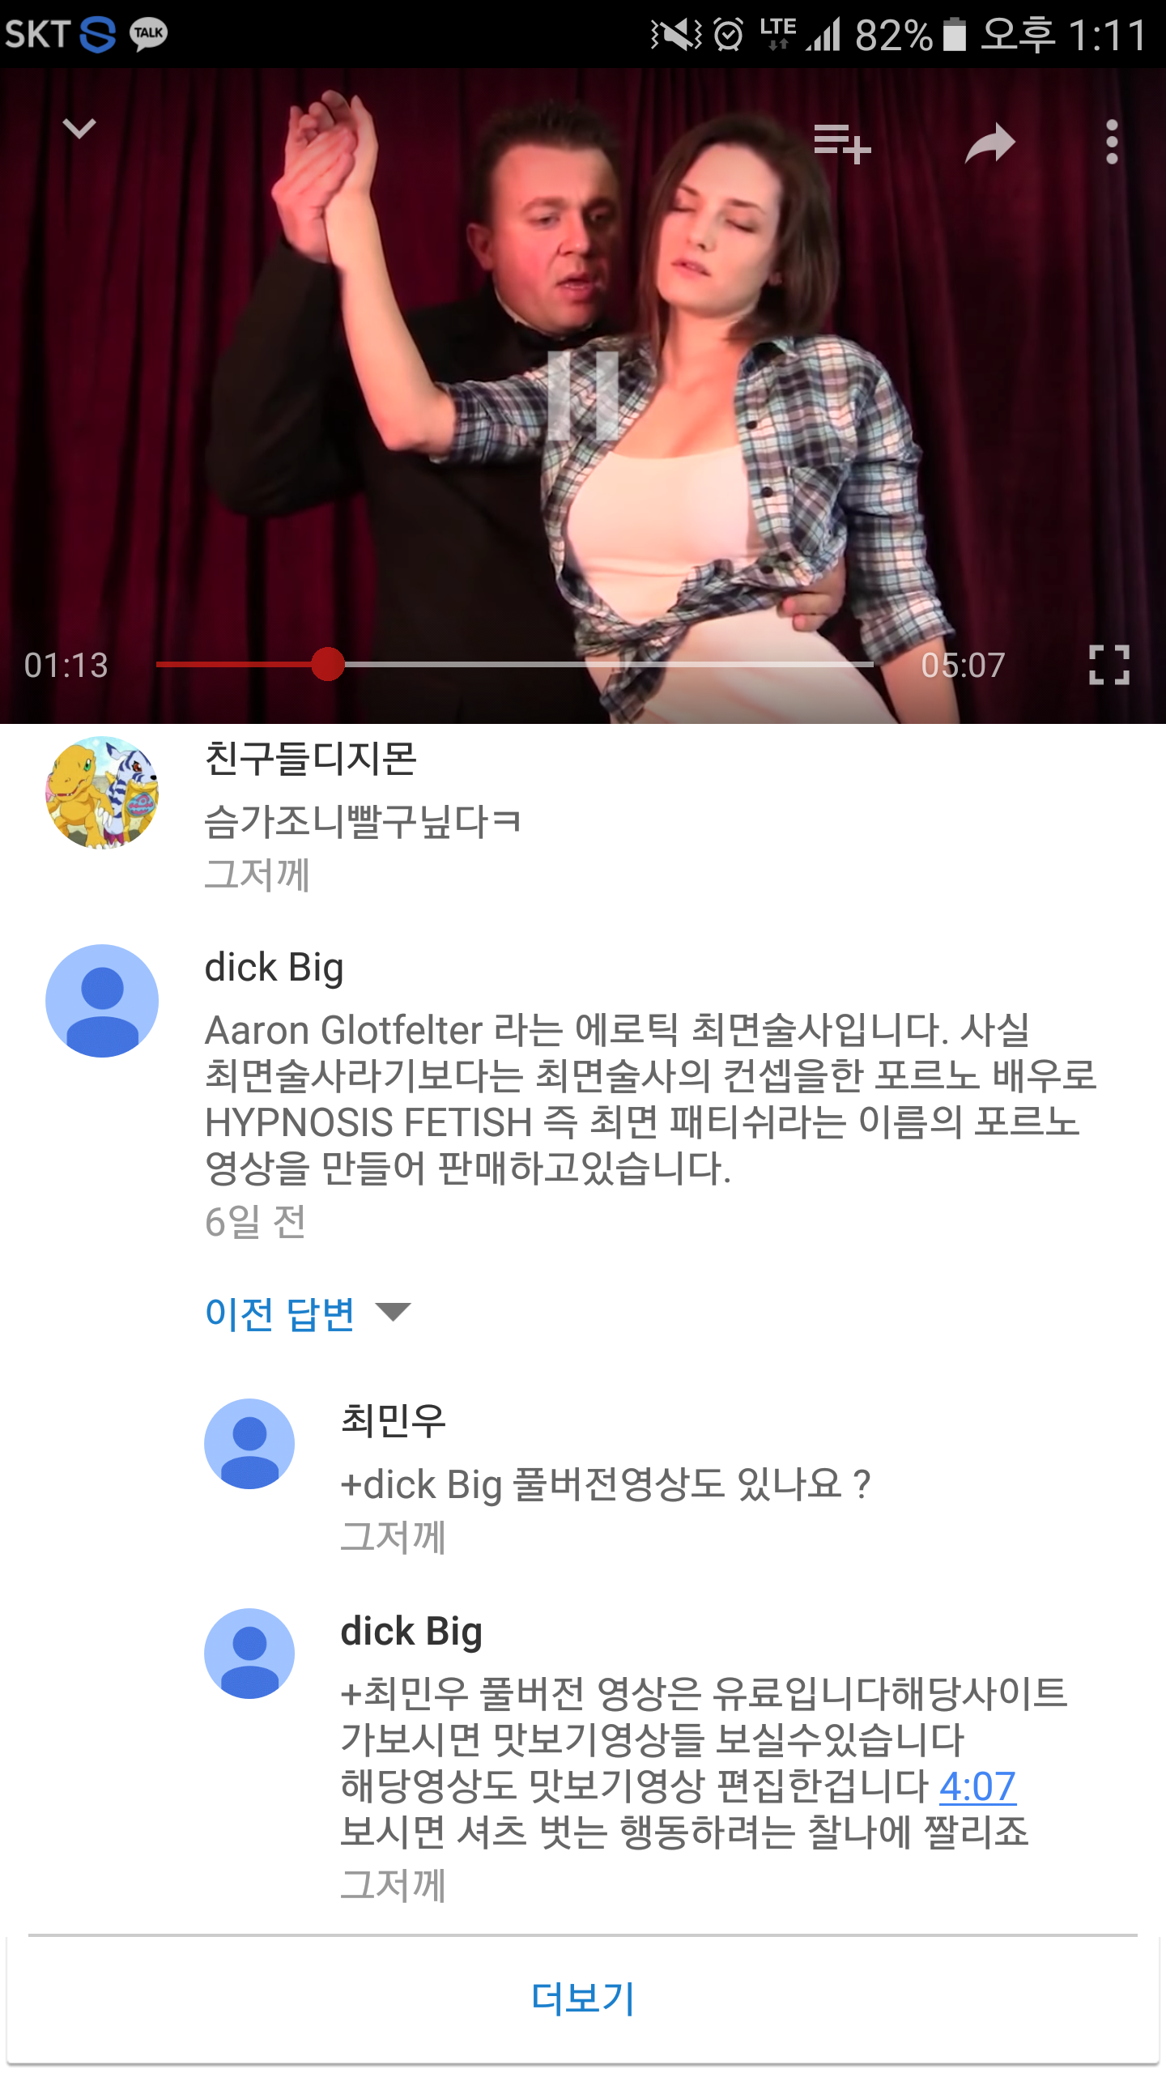Minimize video with the down chevron

coord(79,129)
